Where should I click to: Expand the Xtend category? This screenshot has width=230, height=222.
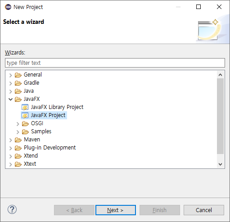tap(10, 156)
